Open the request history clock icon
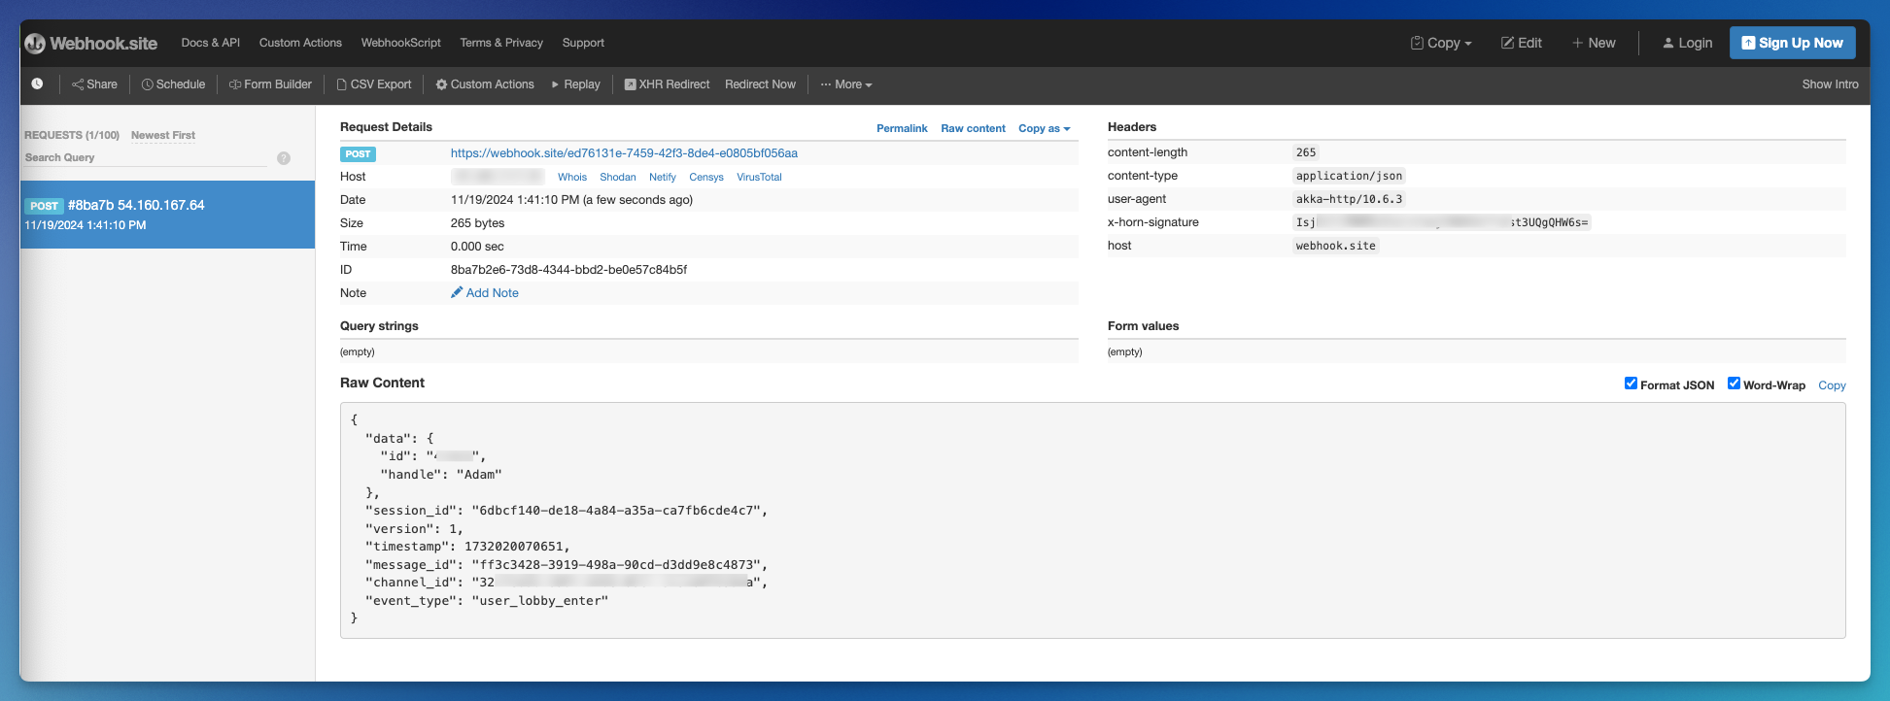Image resolution: width=1890 pixels, height=701 pixels. pyautogui.click(x=37, y=84)
